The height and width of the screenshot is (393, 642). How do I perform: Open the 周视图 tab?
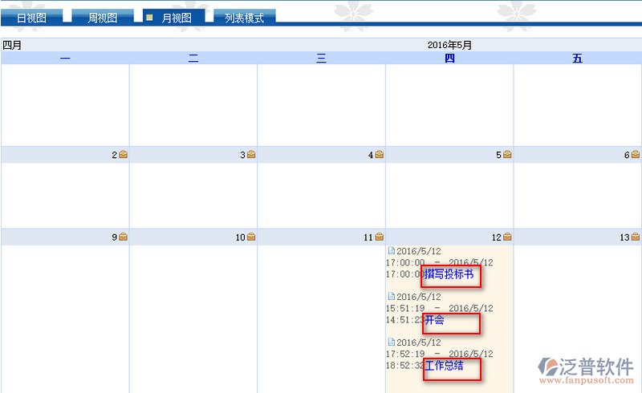[103, 18]
